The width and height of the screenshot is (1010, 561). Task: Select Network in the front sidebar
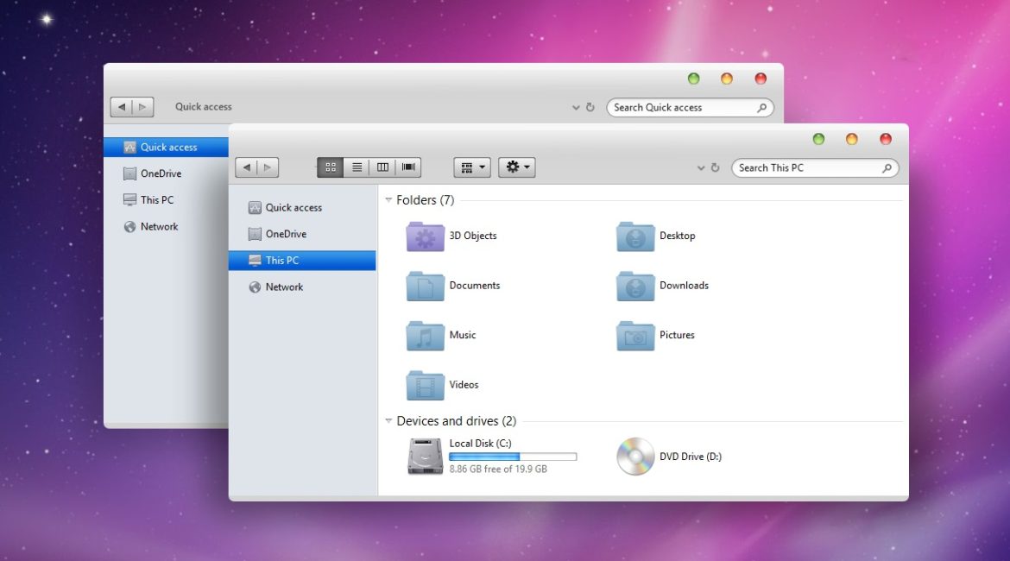click(x=284, y=287)
